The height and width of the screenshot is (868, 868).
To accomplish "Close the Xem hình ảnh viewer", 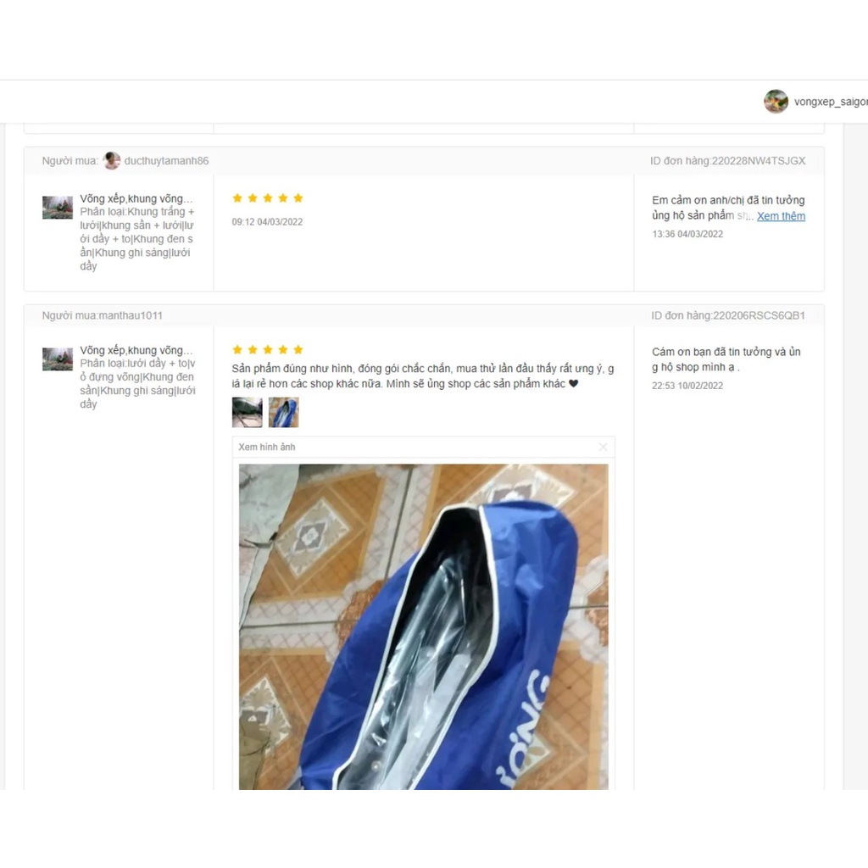I will [603, 447].
